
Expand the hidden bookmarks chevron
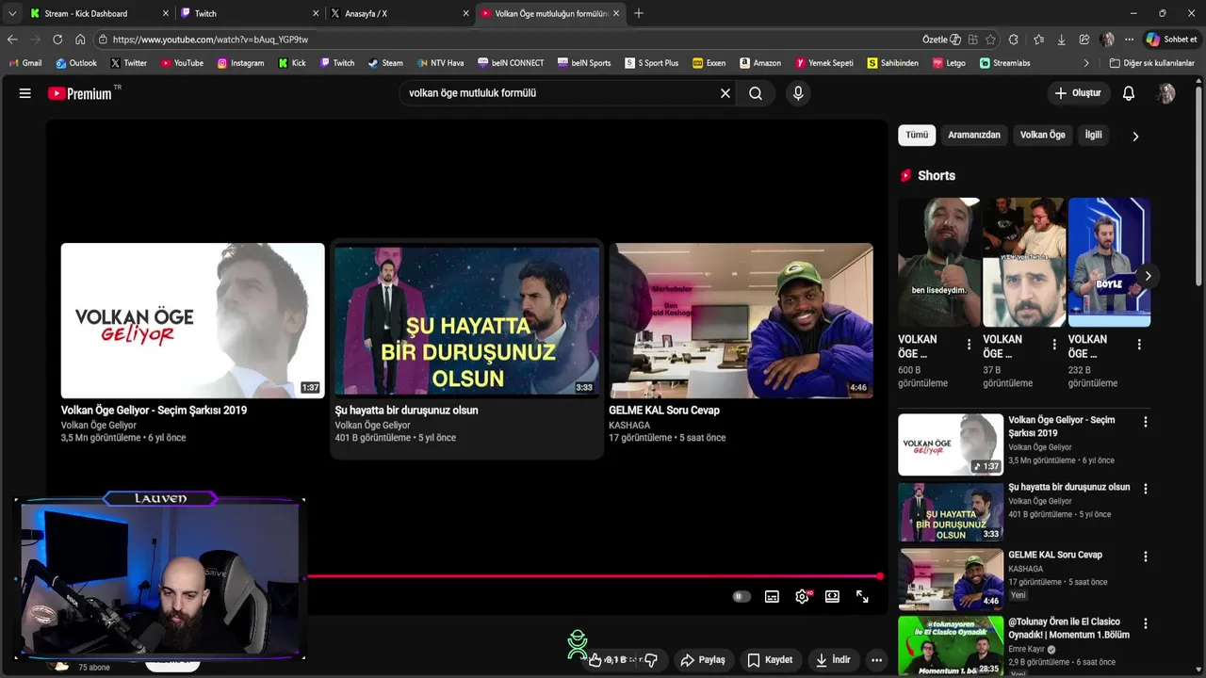[1086, 63]
